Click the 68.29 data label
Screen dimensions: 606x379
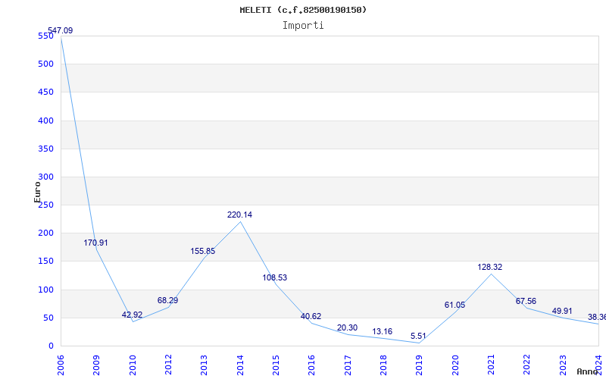click(167, 300)
